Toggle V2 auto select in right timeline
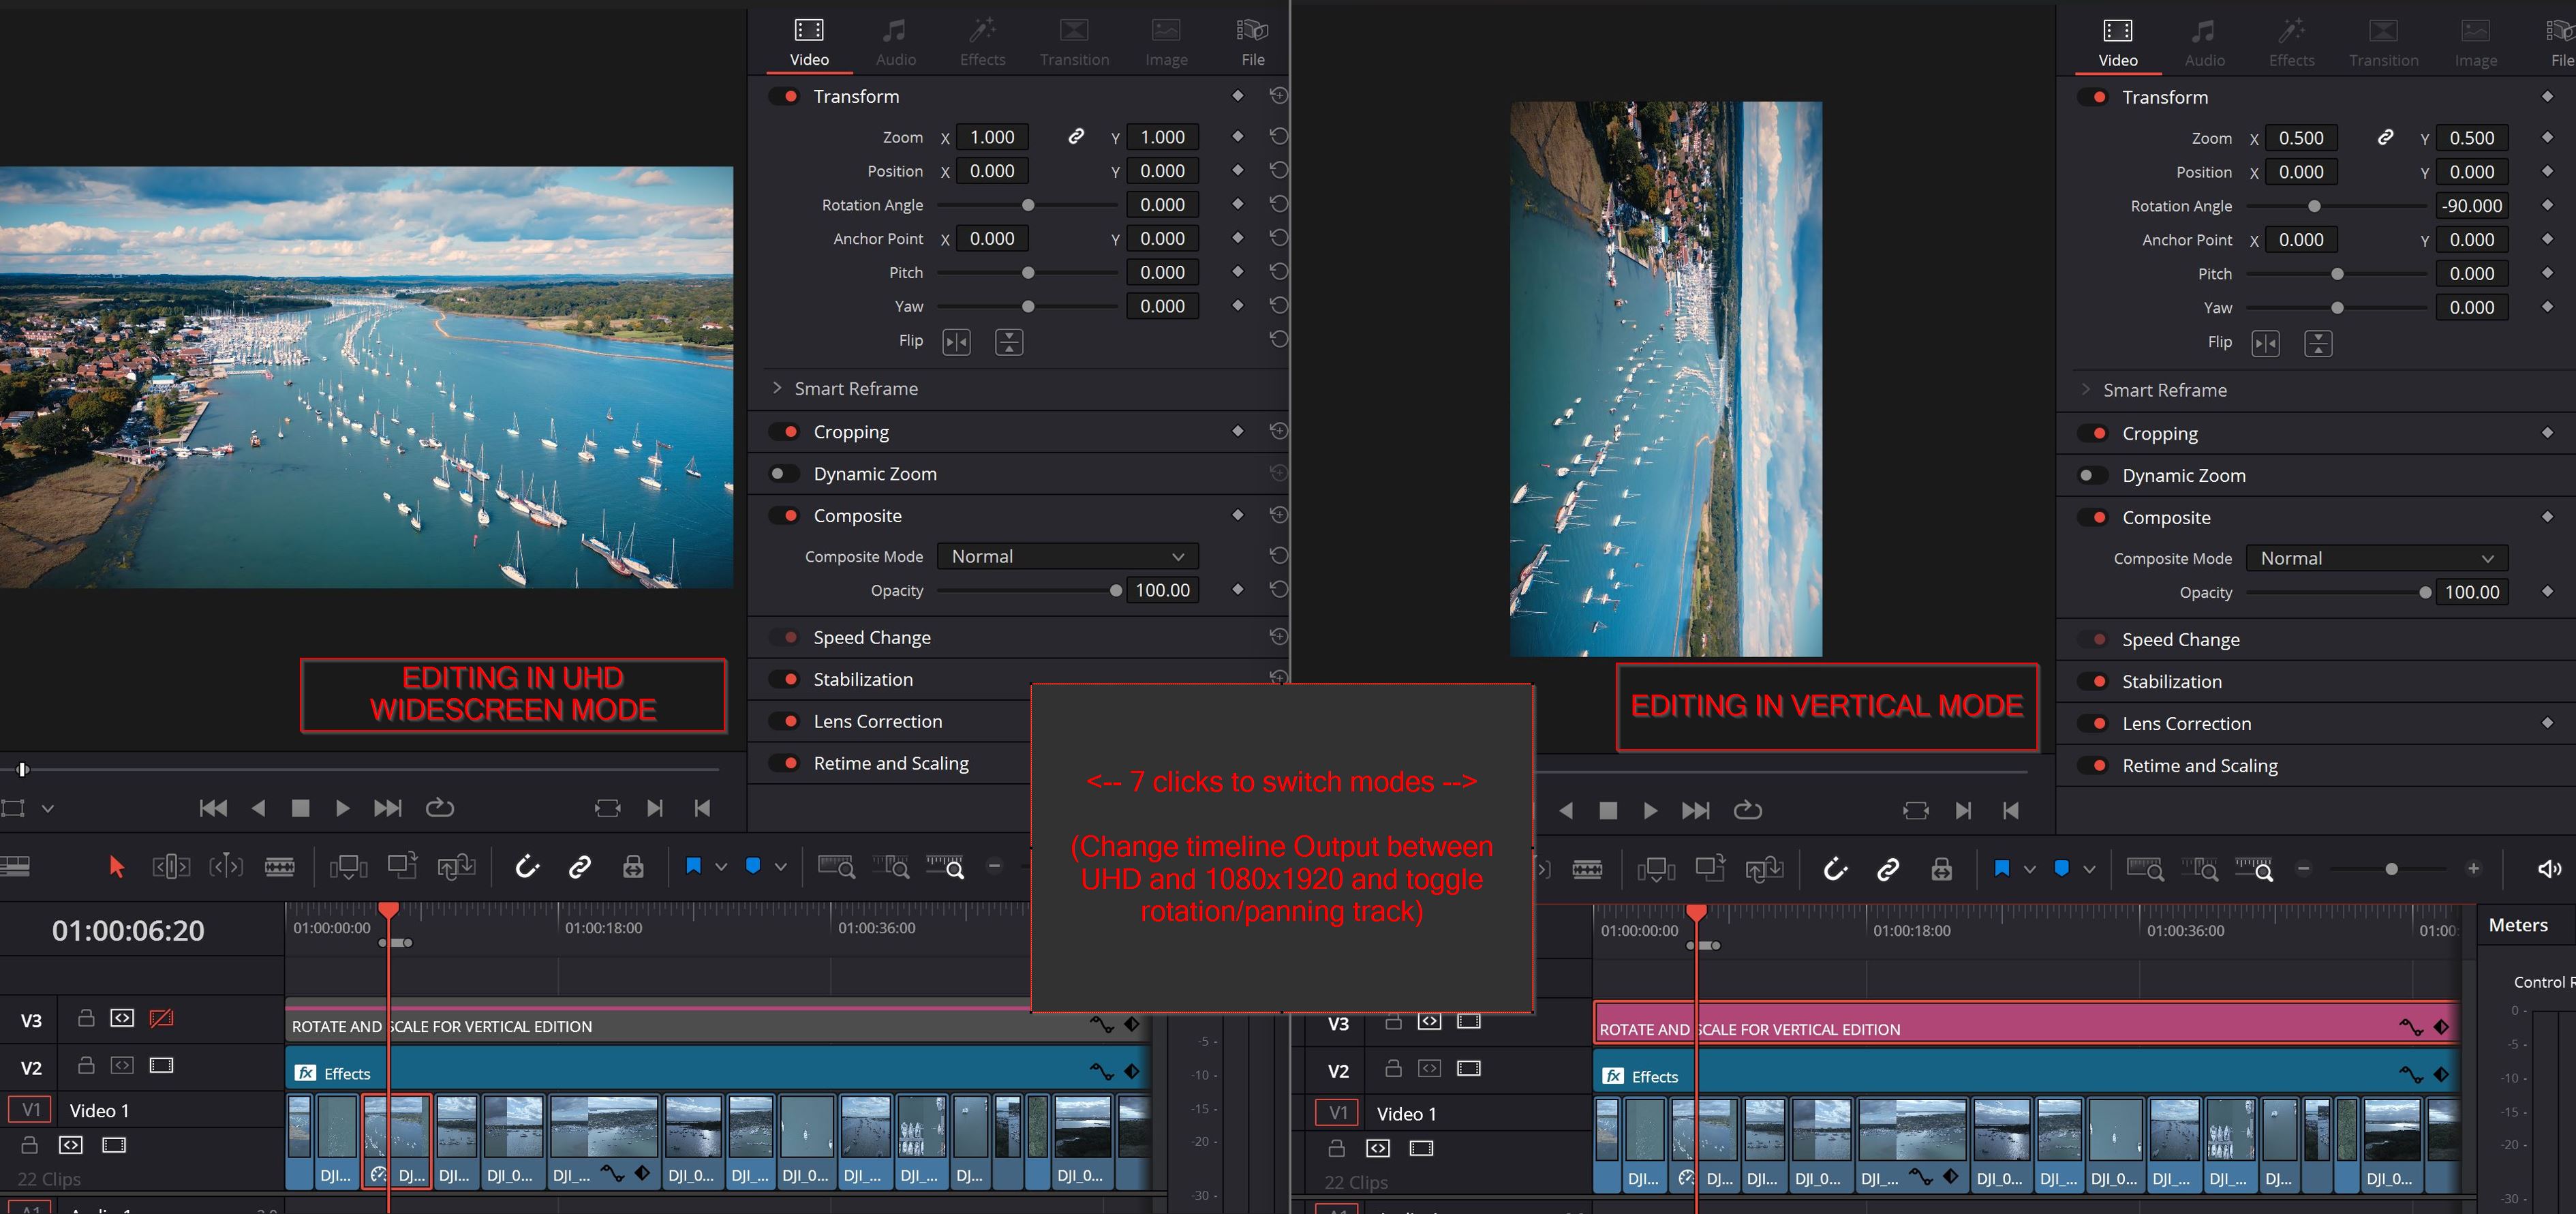This screenshot has height=1214, width=2576. (x=1430, y=1069)
